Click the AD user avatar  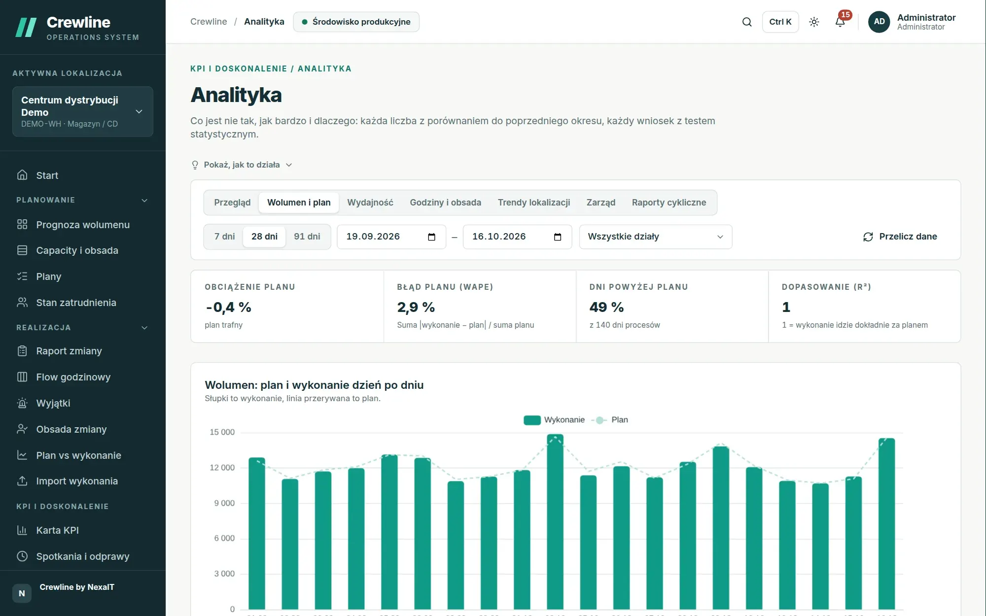tap(879, 22)
